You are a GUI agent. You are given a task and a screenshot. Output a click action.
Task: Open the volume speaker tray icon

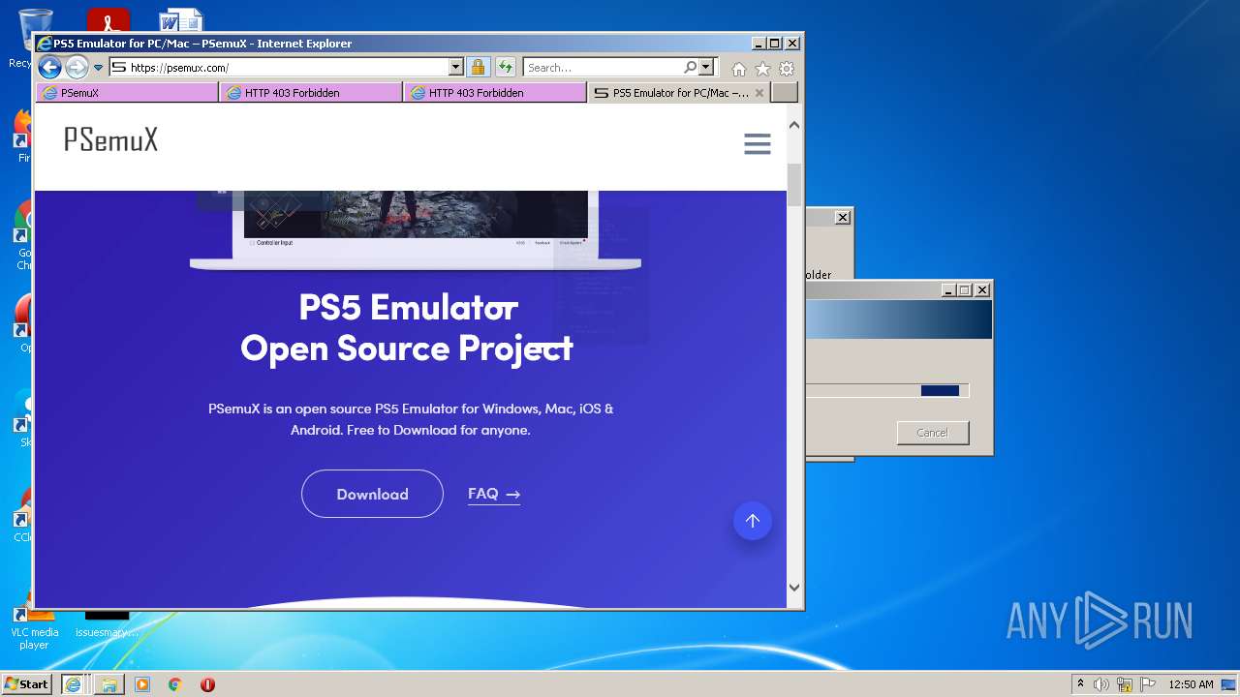1101,684
